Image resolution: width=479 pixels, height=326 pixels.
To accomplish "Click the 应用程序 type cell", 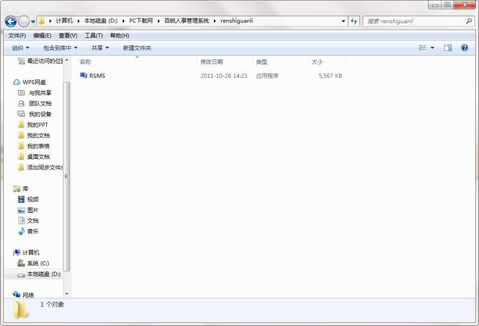I will pos(267,75).
